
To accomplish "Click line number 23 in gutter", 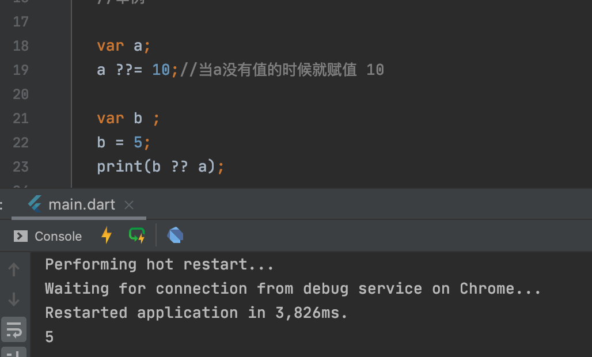I will click(x=21, y=167).
